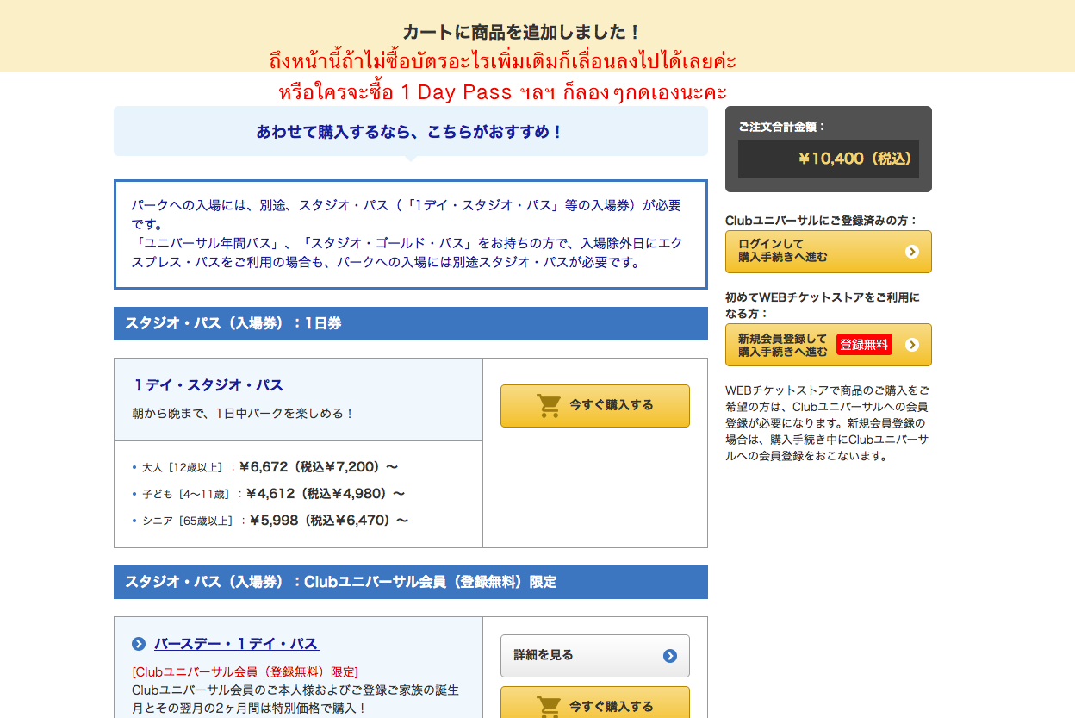Click the Clubユニバーサル会員（登録無料）限定 section header
This screenshot has width=1075, height=718.
point(411,582)
